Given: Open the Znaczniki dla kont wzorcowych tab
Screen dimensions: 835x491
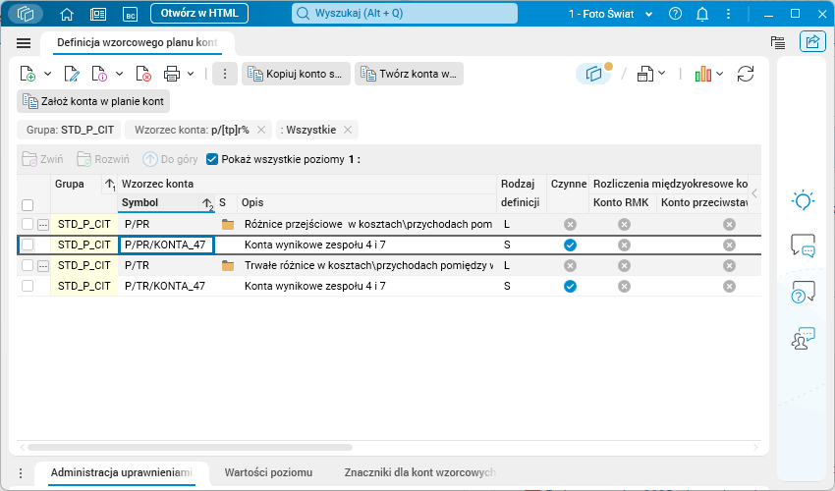Looking at the screenshot, I should point(419,472).
